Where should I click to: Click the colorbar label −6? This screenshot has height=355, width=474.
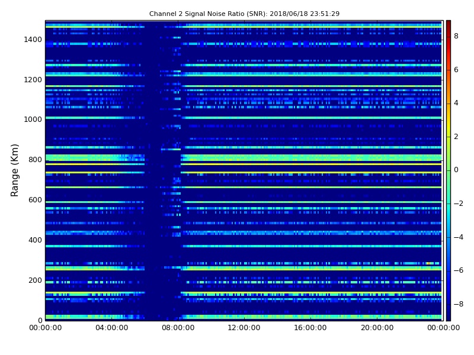(459, 270)
